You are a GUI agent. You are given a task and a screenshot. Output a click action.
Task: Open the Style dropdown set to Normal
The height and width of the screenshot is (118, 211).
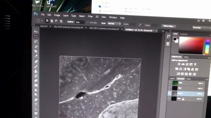(114, 24)
